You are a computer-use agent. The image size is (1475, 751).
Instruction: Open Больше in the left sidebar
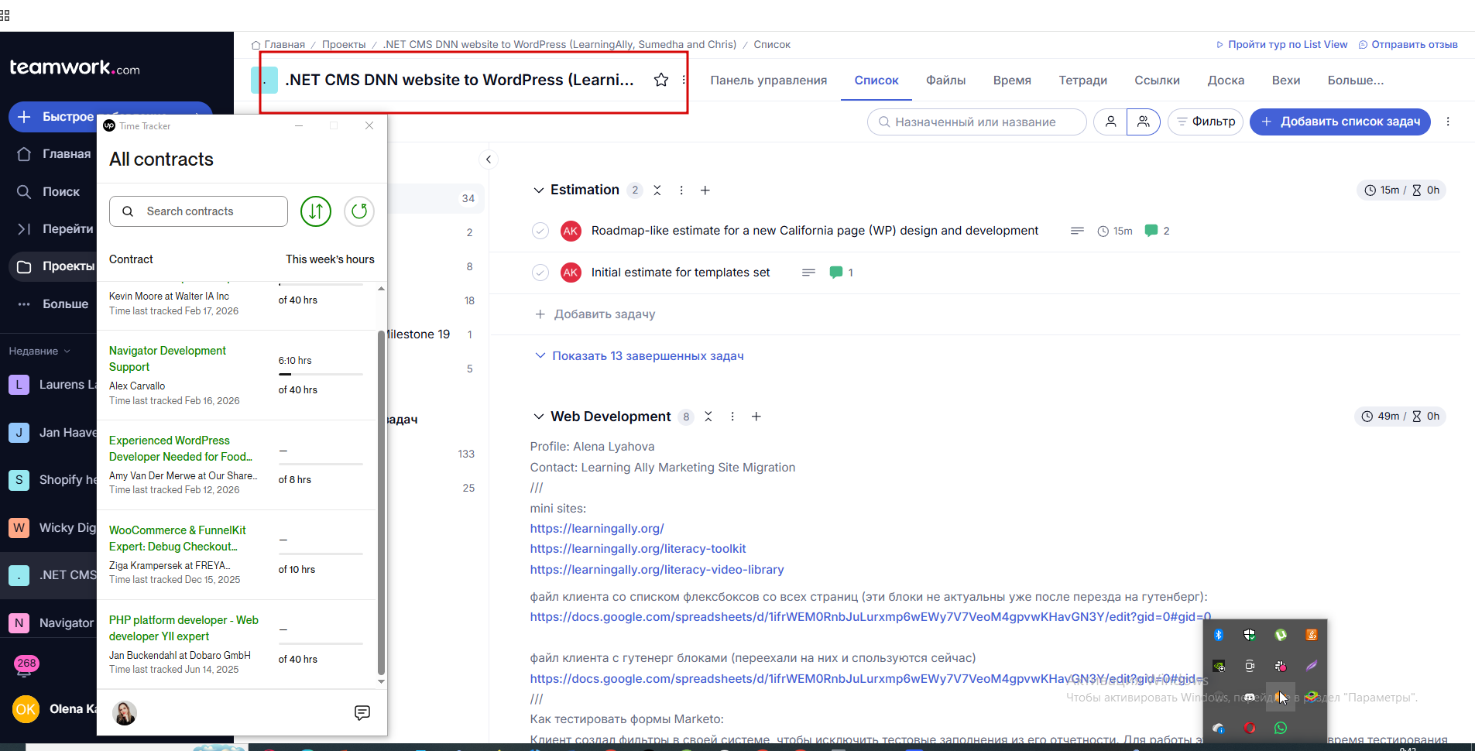click(53, 303)
